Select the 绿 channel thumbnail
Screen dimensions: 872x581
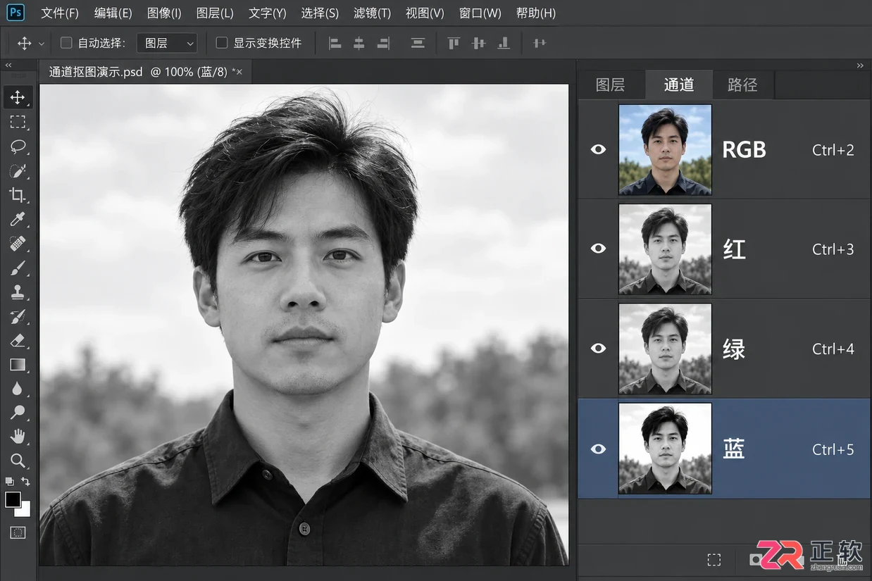(x=665, y=348)
